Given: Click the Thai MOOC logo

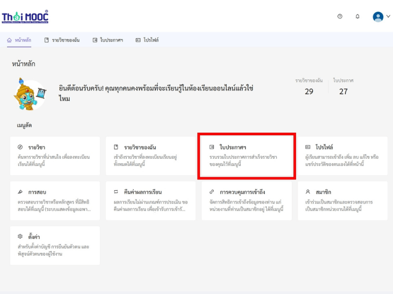Looking at the screenshot, I should (25, 17).
